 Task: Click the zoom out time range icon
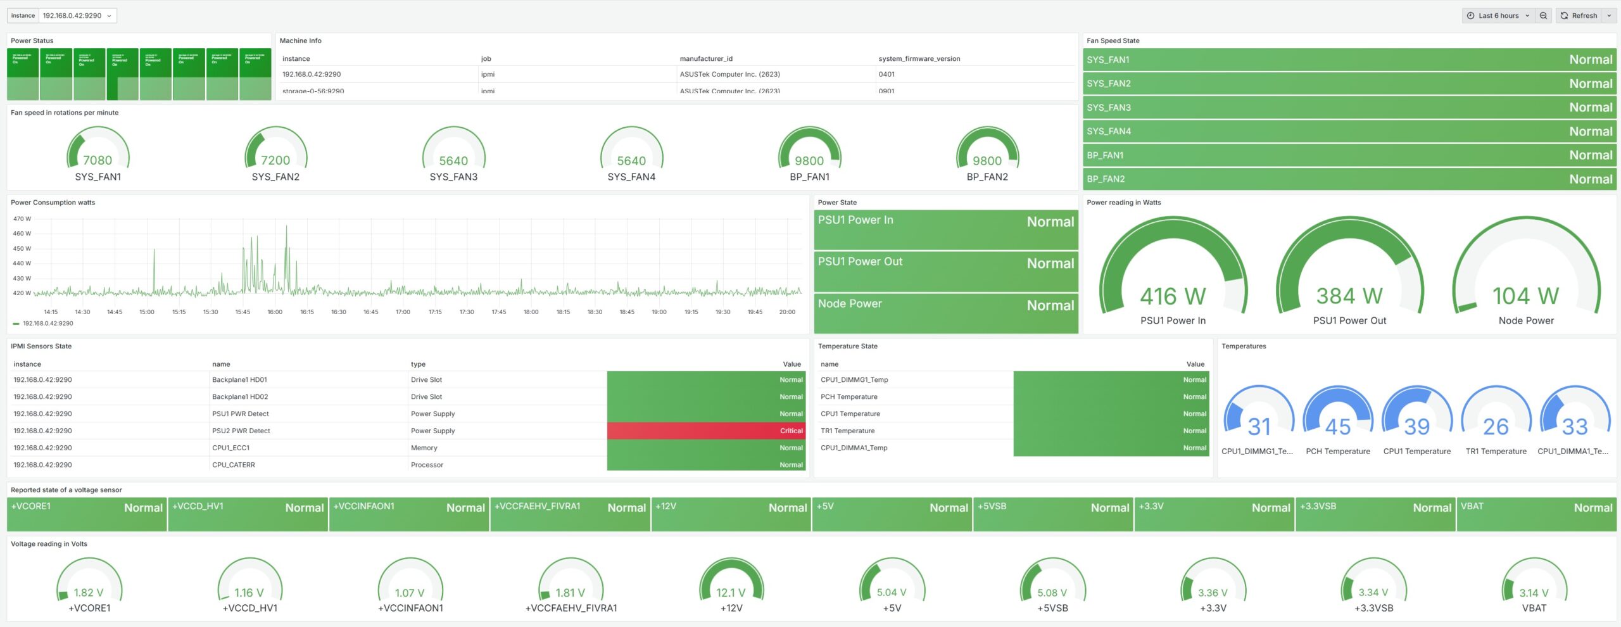point(1543,16)
